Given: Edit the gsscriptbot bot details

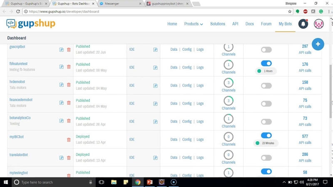Looking at the screenshot, I should point(61,49).
